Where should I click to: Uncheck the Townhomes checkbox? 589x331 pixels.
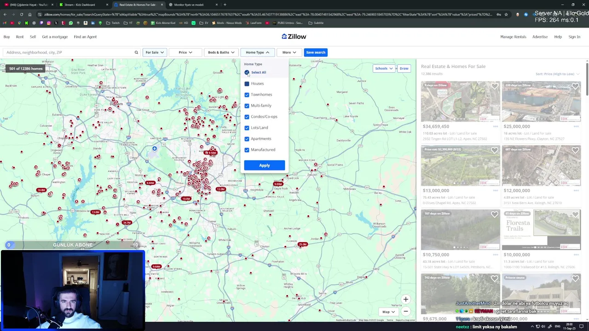click(x=247, y=95)
